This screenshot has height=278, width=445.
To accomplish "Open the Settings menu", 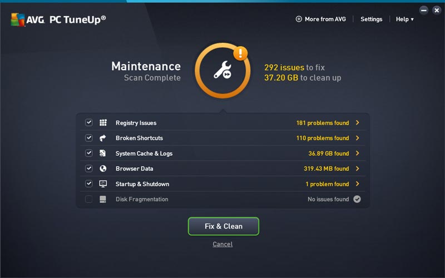I will tap(371, 19).
